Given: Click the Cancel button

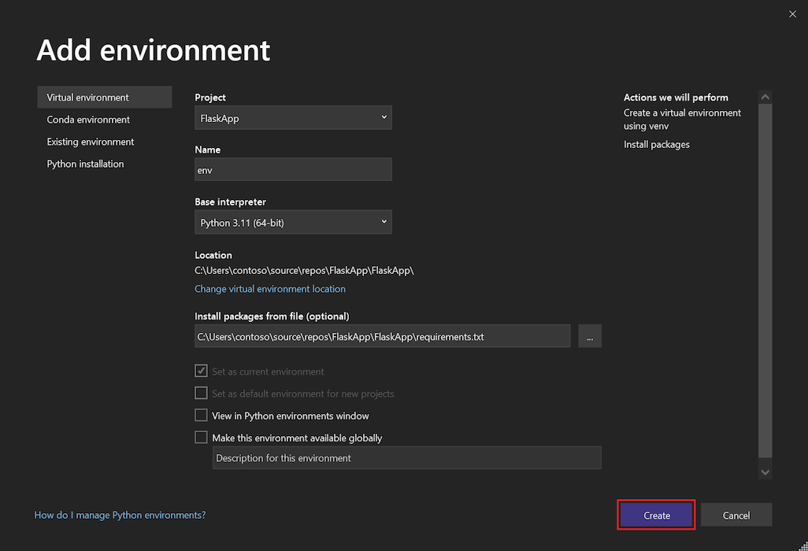Looking at the screenshot, I should coord(736,515).
